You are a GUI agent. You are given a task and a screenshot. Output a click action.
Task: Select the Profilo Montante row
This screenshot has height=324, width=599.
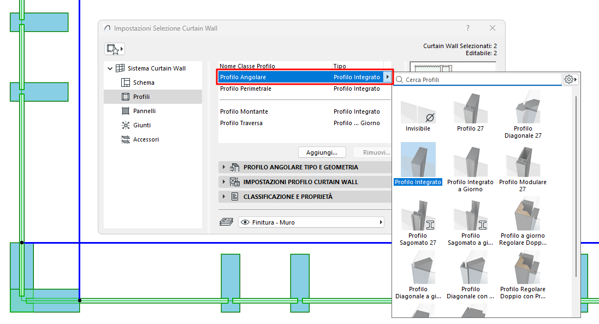(305, 111)
